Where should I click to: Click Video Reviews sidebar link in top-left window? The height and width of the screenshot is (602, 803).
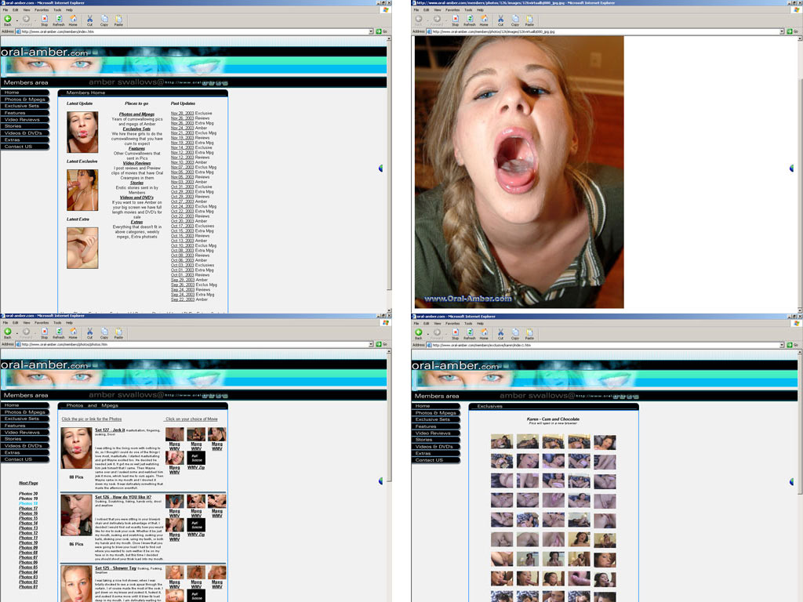tap(24, 119)
